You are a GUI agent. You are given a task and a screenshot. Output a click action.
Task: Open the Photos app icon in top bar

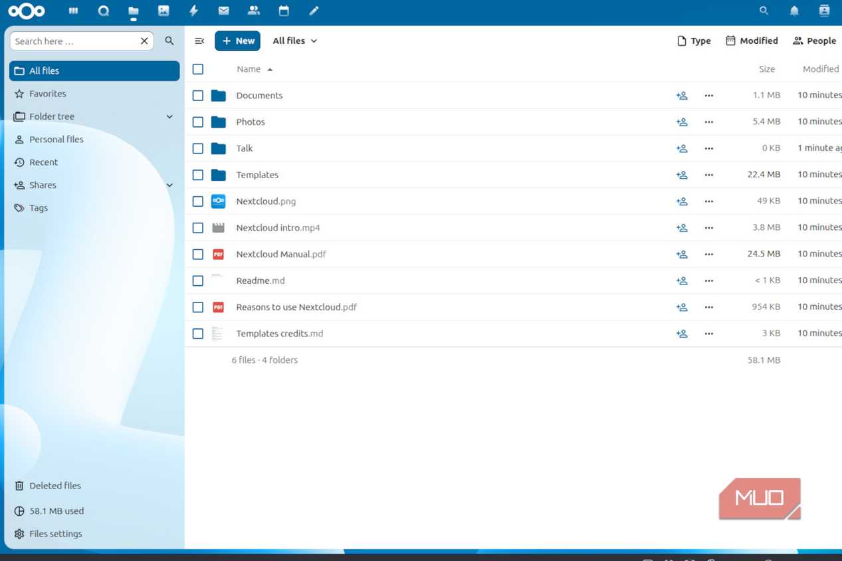click(163, 11)
